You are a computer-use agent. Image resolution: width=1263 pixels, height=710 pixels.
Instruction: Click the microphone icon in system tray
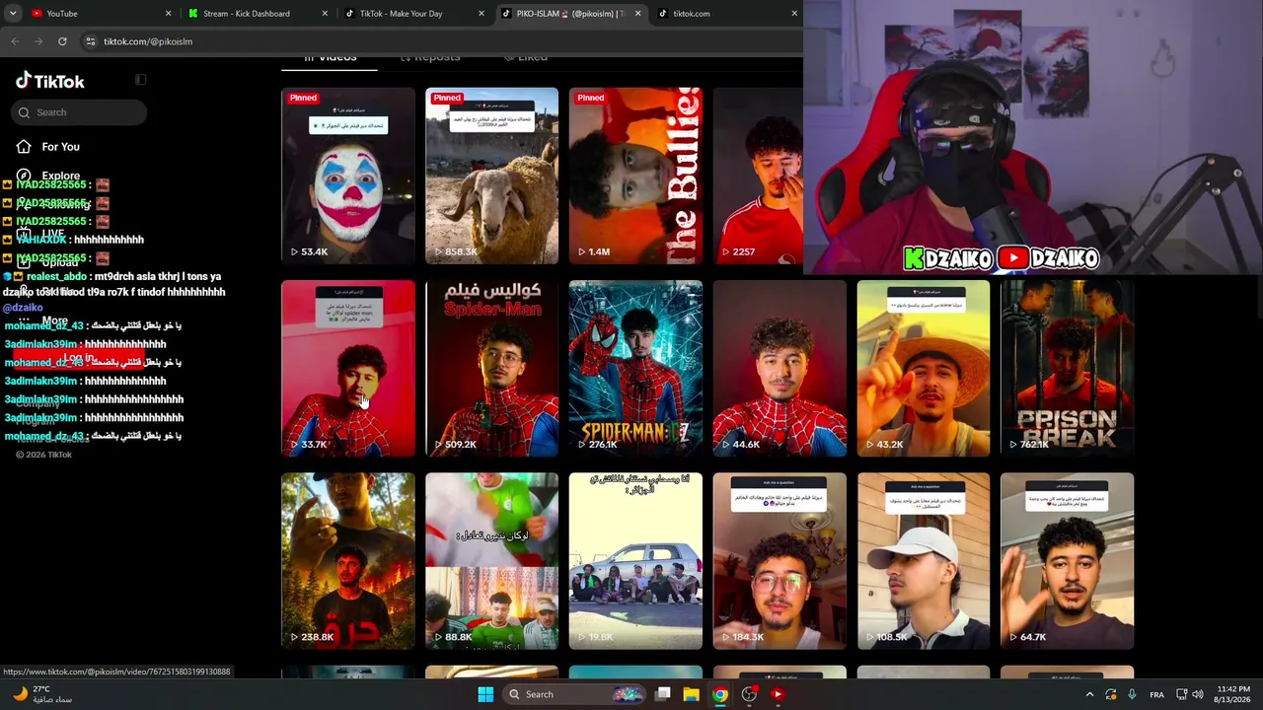pos(1132,694)
